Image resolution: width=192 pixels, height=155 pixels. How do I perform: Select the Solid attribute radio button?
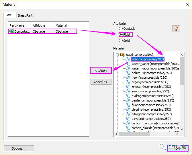pyautogui.click(x=121, y=41)
